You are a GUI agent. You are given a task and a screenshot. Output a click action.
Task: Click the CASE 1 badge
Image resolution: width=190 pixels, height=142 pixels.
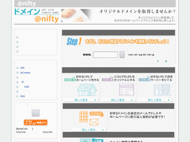(x=70, y=79)
